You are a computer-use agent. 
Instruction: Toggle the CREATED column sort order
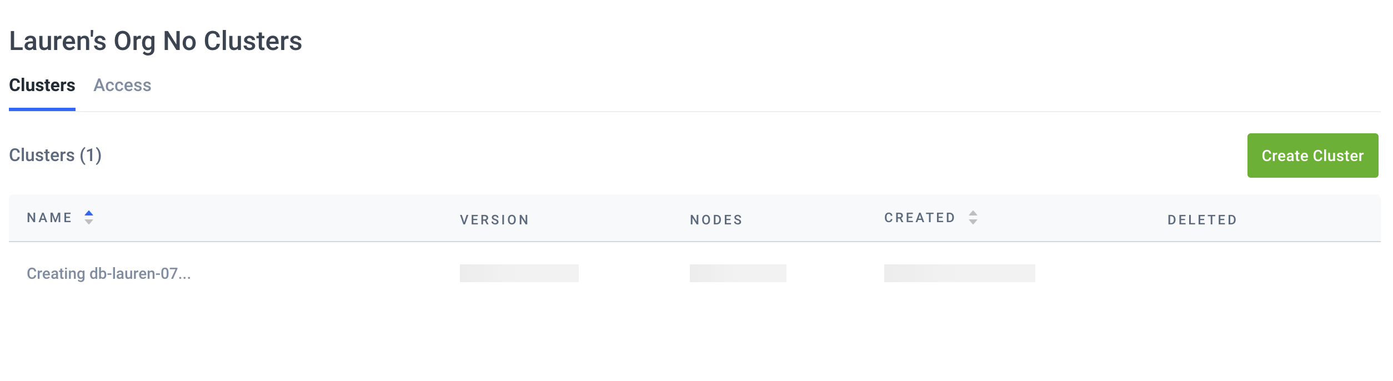[x=972, y=218]
